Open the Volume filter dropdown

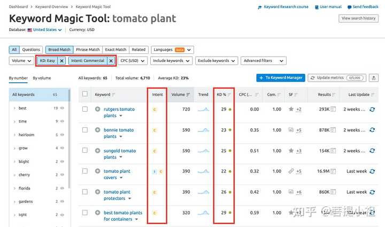point(21,61)
